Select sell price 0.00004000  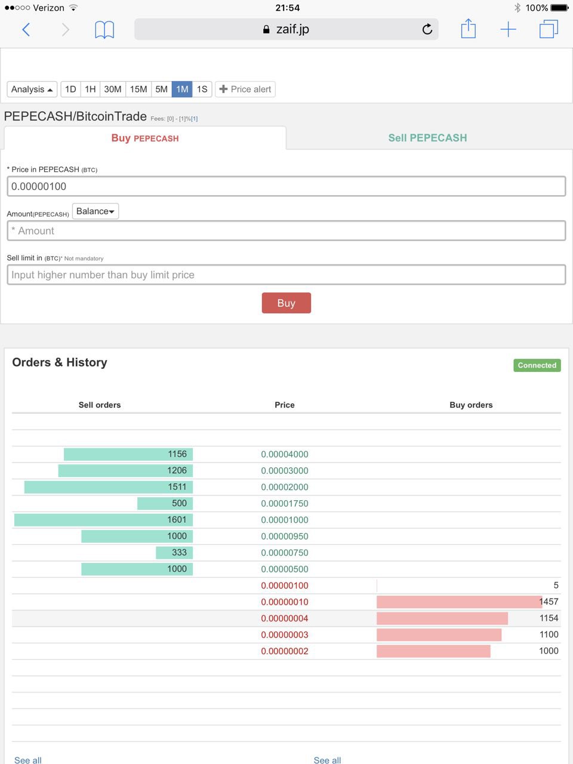(x=285, y=454)
